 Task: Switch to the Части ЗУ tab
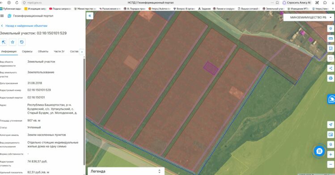pos(59,51)
